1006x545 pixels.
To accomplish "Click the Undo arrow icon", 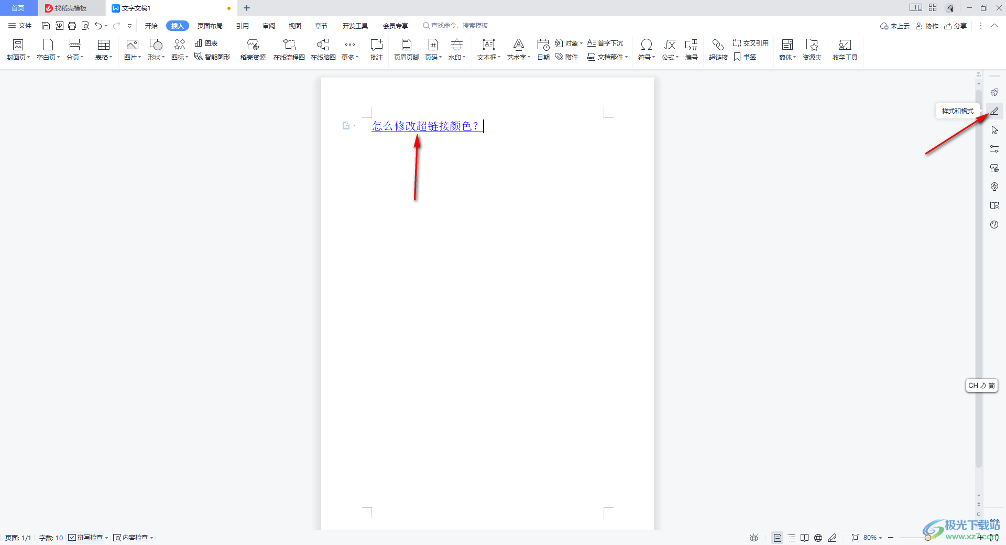I will tap(98, 26).
